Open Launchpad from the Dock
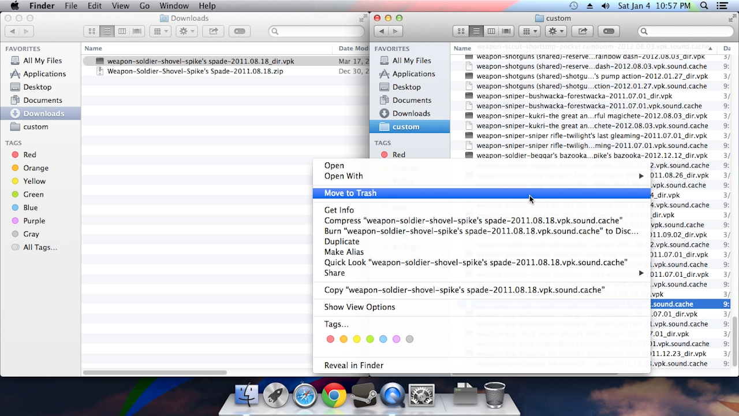739x416 pixels. (276, 395)
